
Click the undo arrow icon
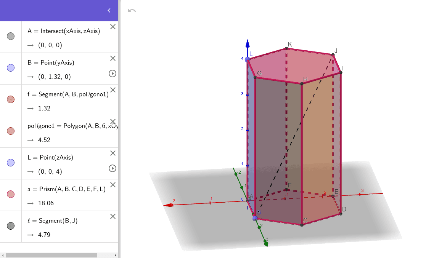pyautogui.click(x=132, y=11)
